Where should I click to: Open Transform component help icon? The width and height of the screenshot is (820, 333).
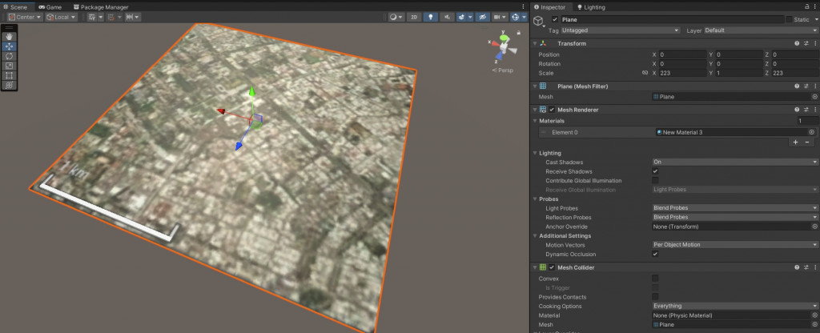tap(797, 43)
